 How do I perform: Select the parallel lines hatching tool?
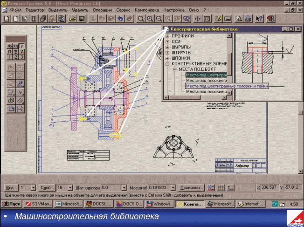20,101
